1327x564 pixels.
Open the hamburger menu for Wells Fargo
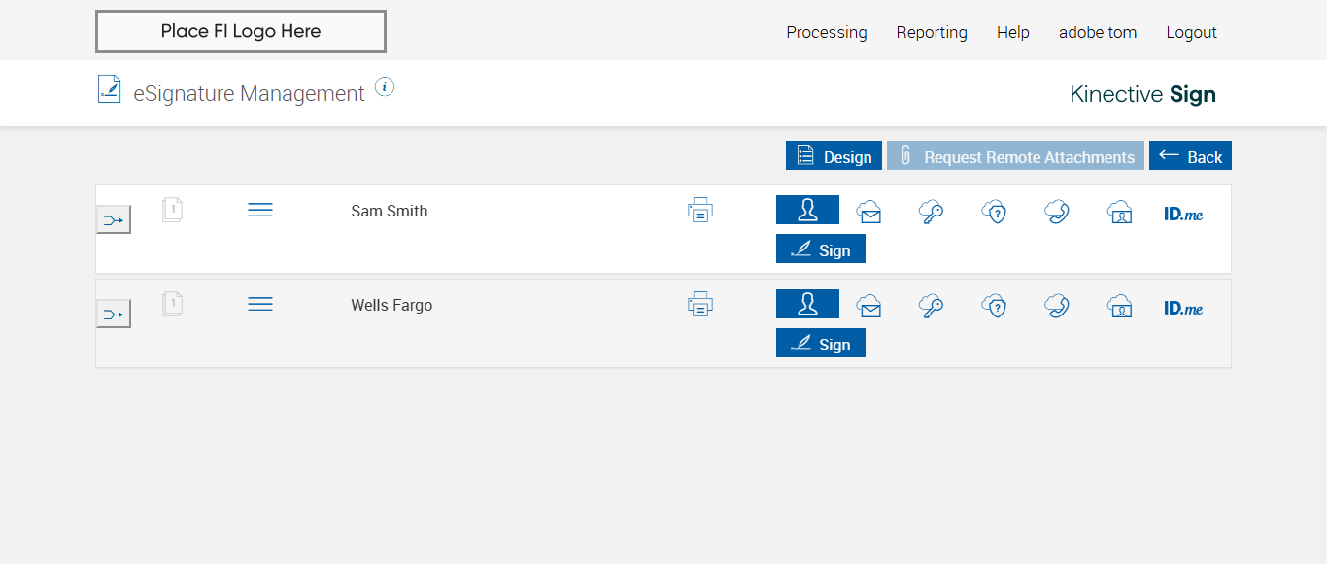(x=260, y=304)
